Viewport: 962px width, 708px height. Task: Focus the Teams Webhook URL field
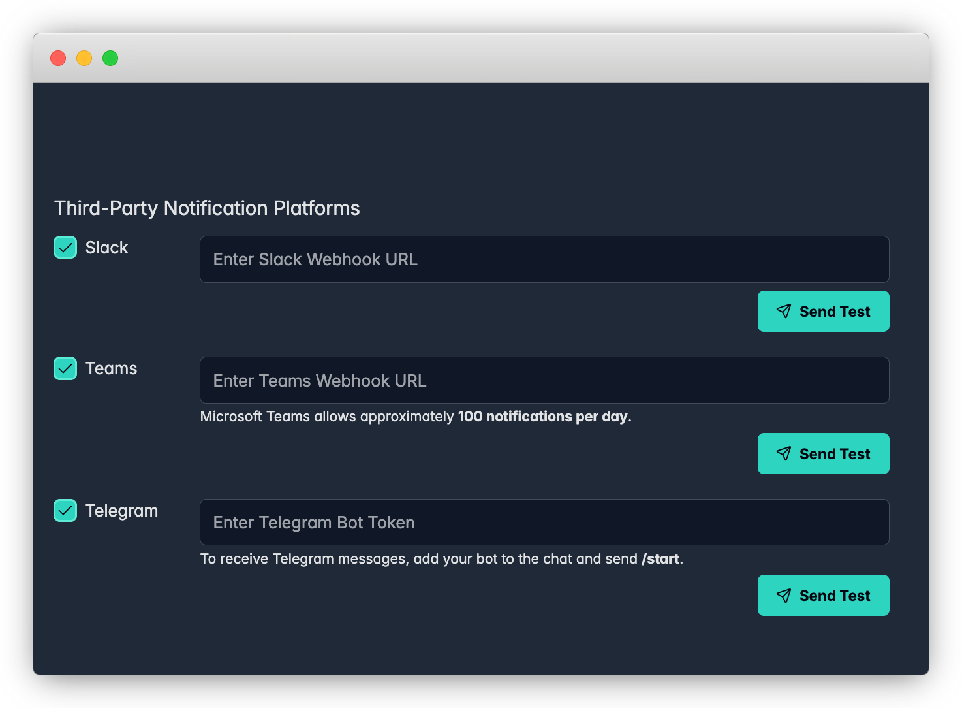click(x=544, y=380)
